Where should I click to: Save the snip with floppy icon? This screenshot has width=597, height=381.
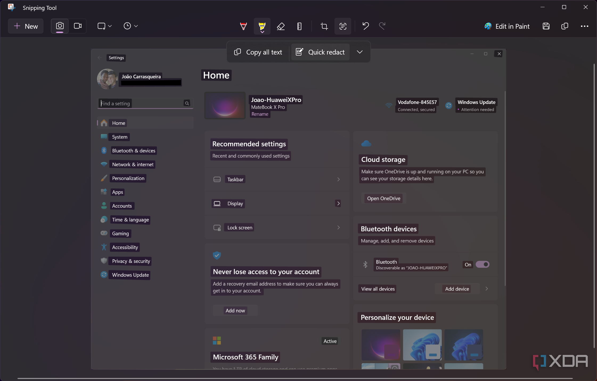pyautogui.click(x=546, y=26)
